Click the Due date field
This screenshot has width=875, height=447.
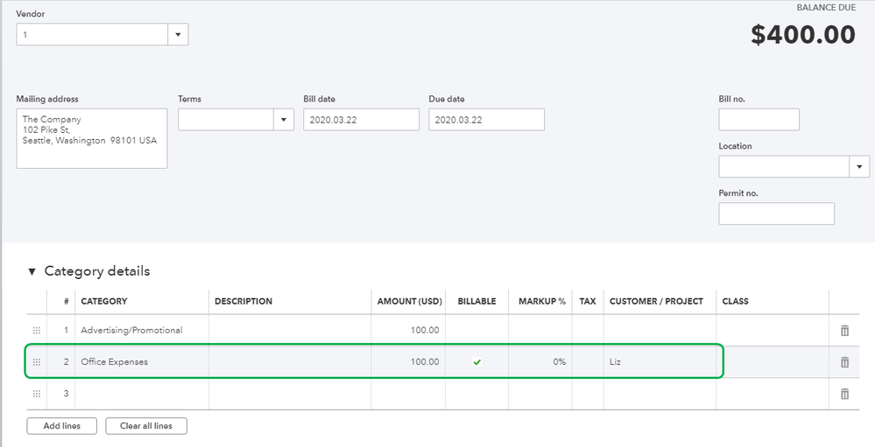point(486,120)
